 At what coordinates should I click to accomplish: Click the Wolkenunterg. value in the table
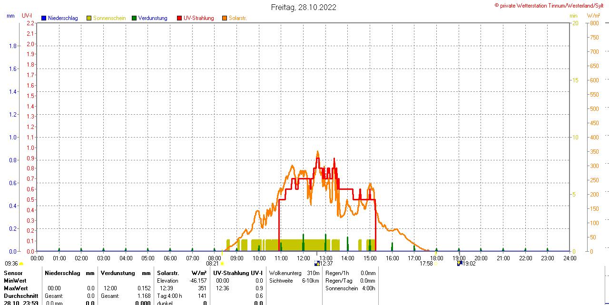click(x=313, y=273)
